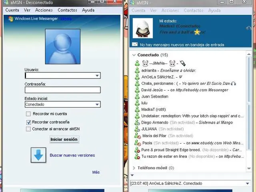Click David Jesús's status icon
The image size is (256, 192).
pos(137,90)
